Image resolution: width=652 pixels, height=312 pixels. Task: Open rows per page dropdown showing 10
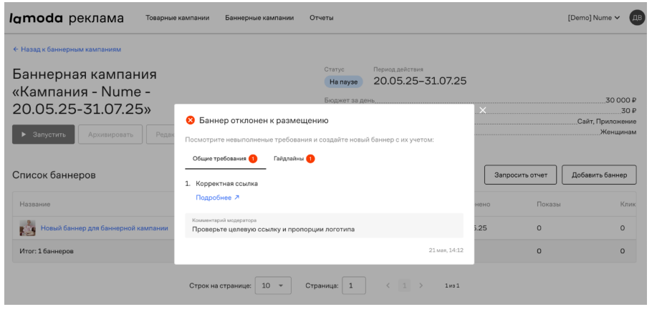pyautogui.click(x=273, y=286)
